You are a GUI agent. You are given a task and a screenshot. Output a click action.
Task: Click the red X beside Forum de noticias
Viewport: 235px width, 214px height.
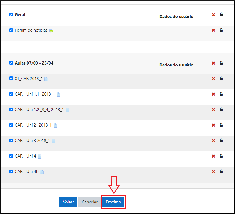213,30
